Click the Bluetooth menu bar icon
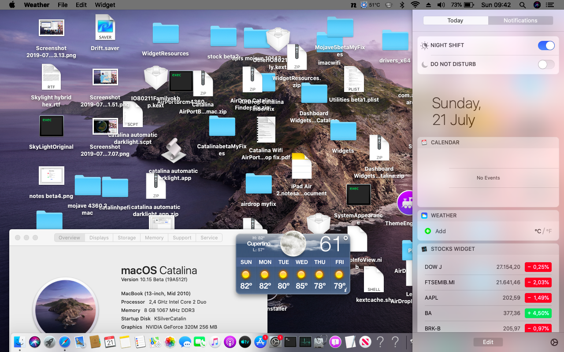This screenshot has width=564, height=352. pyautogui.click(x=402, y=5)
